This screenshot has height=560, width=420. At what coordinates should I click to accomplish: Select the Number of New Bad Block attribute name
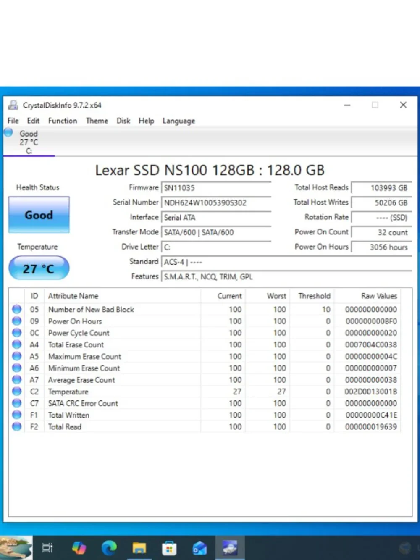pyautogui.click(x=91, y=309)
